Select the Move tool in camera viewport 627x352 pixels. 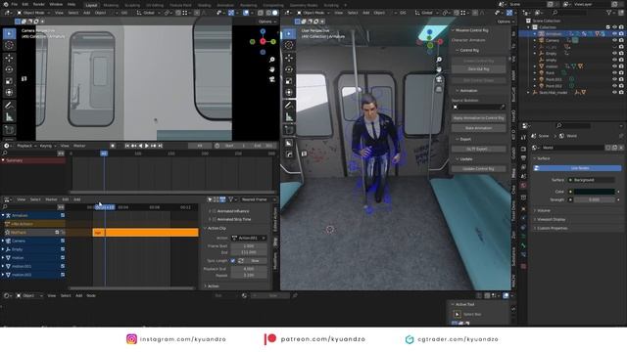point(9,58)
